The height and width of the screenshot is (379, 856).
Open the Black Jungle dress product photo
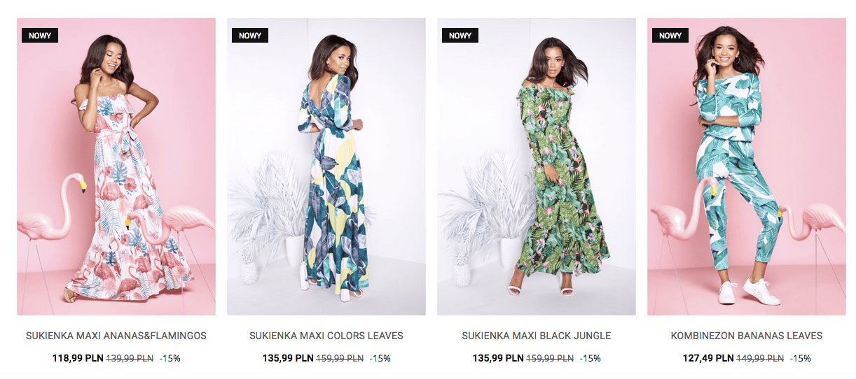(537, 166)
